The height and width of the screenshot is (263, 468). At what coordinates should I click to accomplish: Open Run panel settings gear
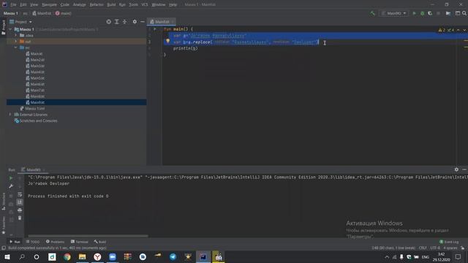456,169
